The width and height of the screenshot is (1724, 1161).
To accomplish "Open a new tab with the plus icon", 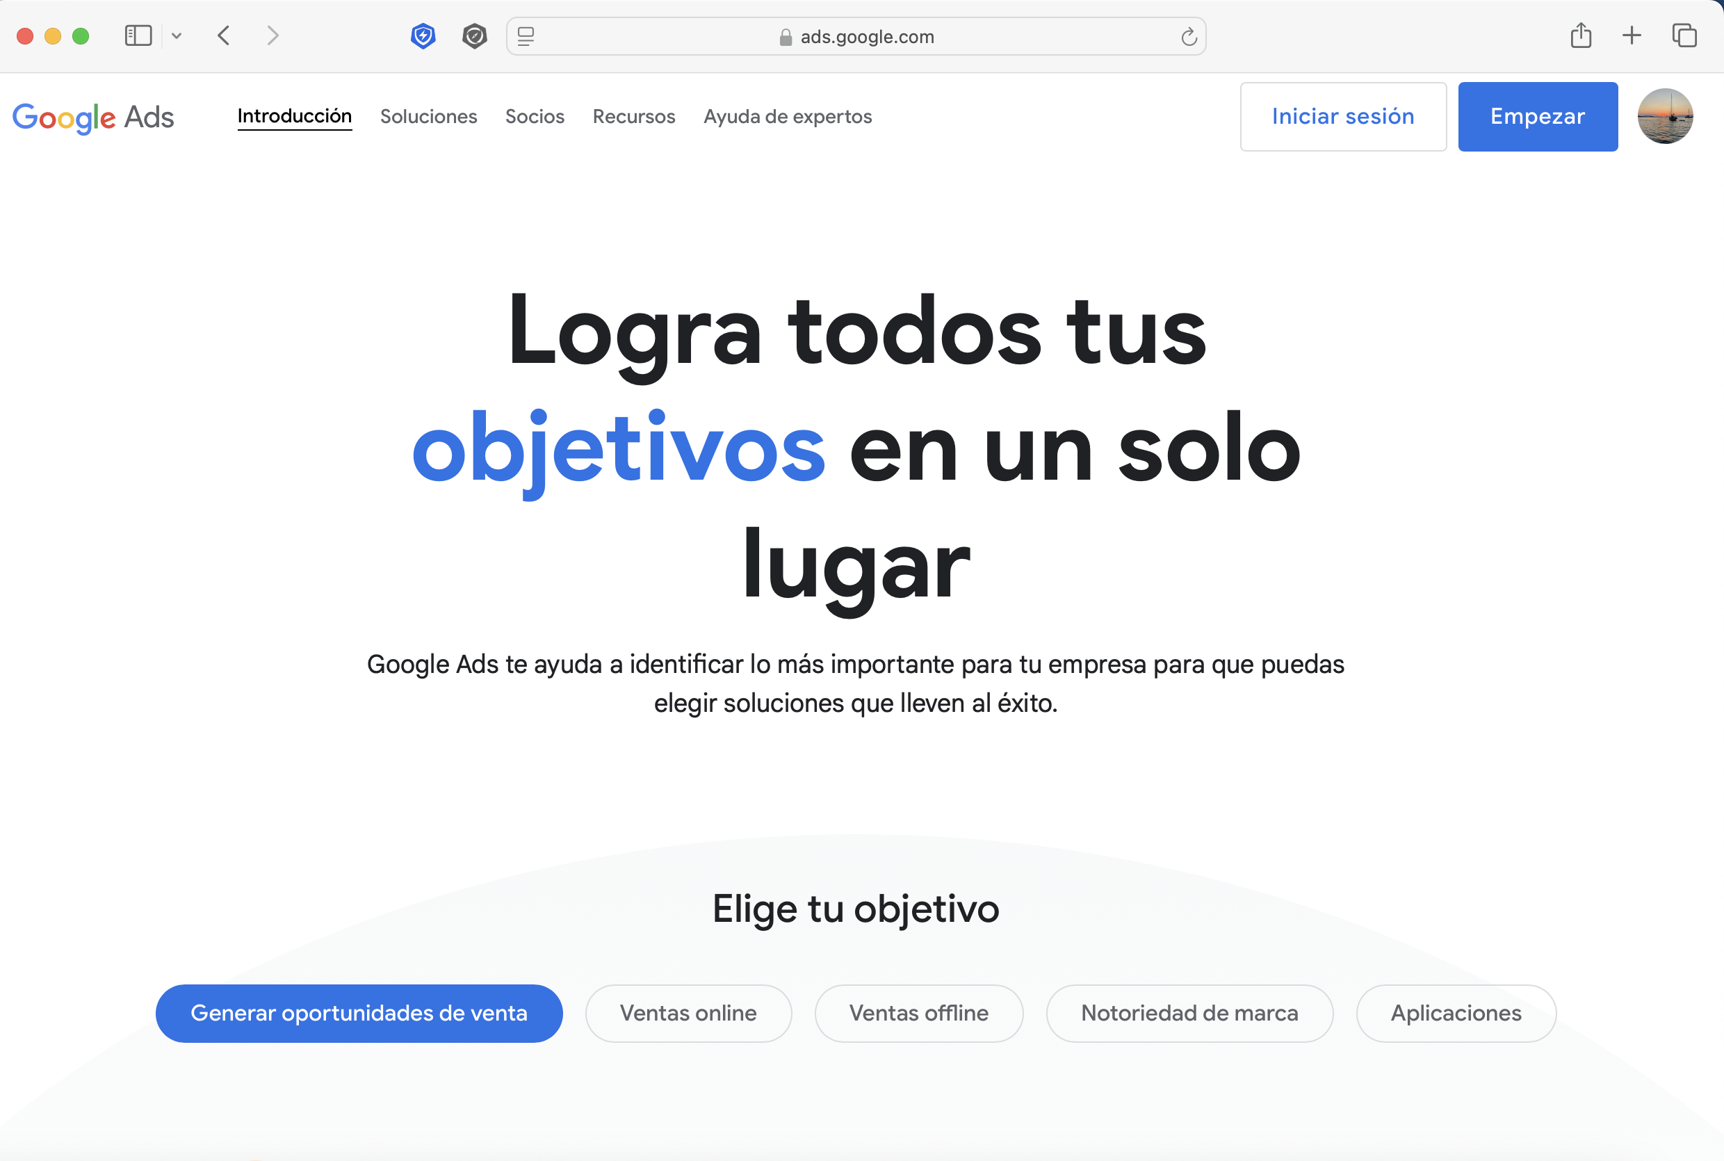I will (1632, 35).
